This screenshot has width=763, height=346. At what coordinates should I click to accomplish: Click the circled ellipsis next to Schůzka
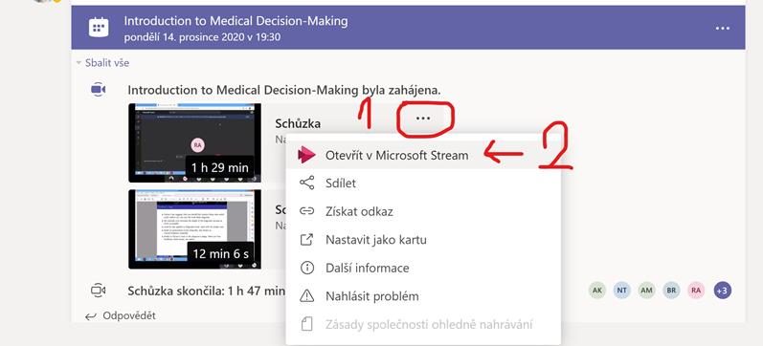423,119
